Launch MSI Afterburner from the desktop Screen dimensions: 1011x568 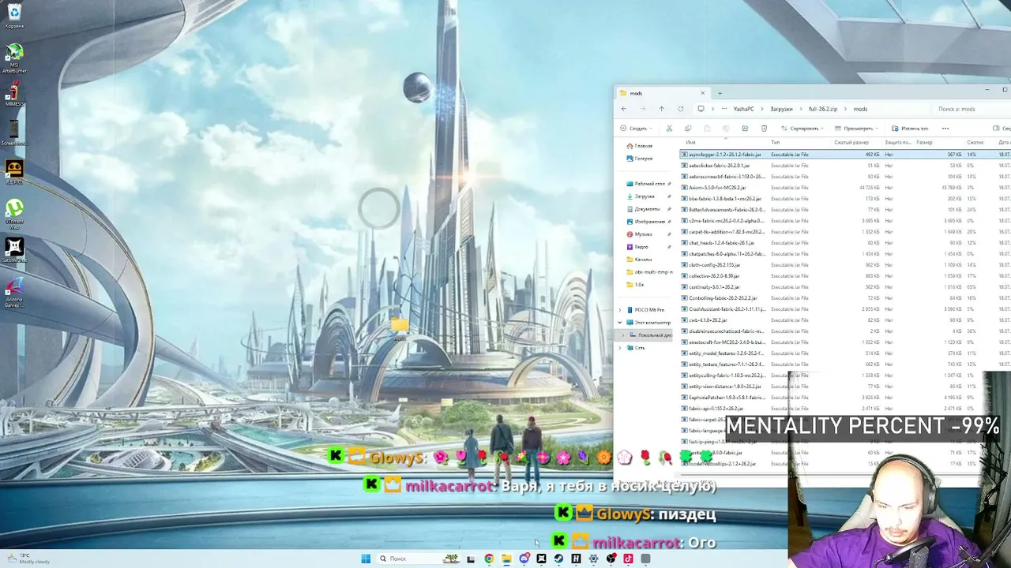tap(14, 58)
